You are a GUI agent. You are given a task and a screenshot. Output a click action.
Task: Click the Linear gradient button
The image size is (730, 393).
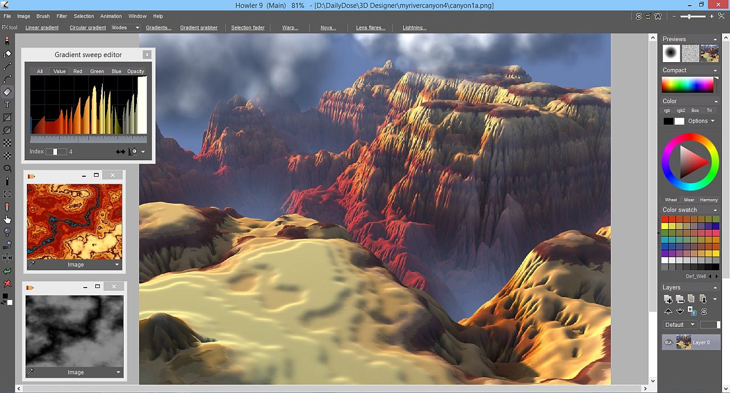[41, 27]
